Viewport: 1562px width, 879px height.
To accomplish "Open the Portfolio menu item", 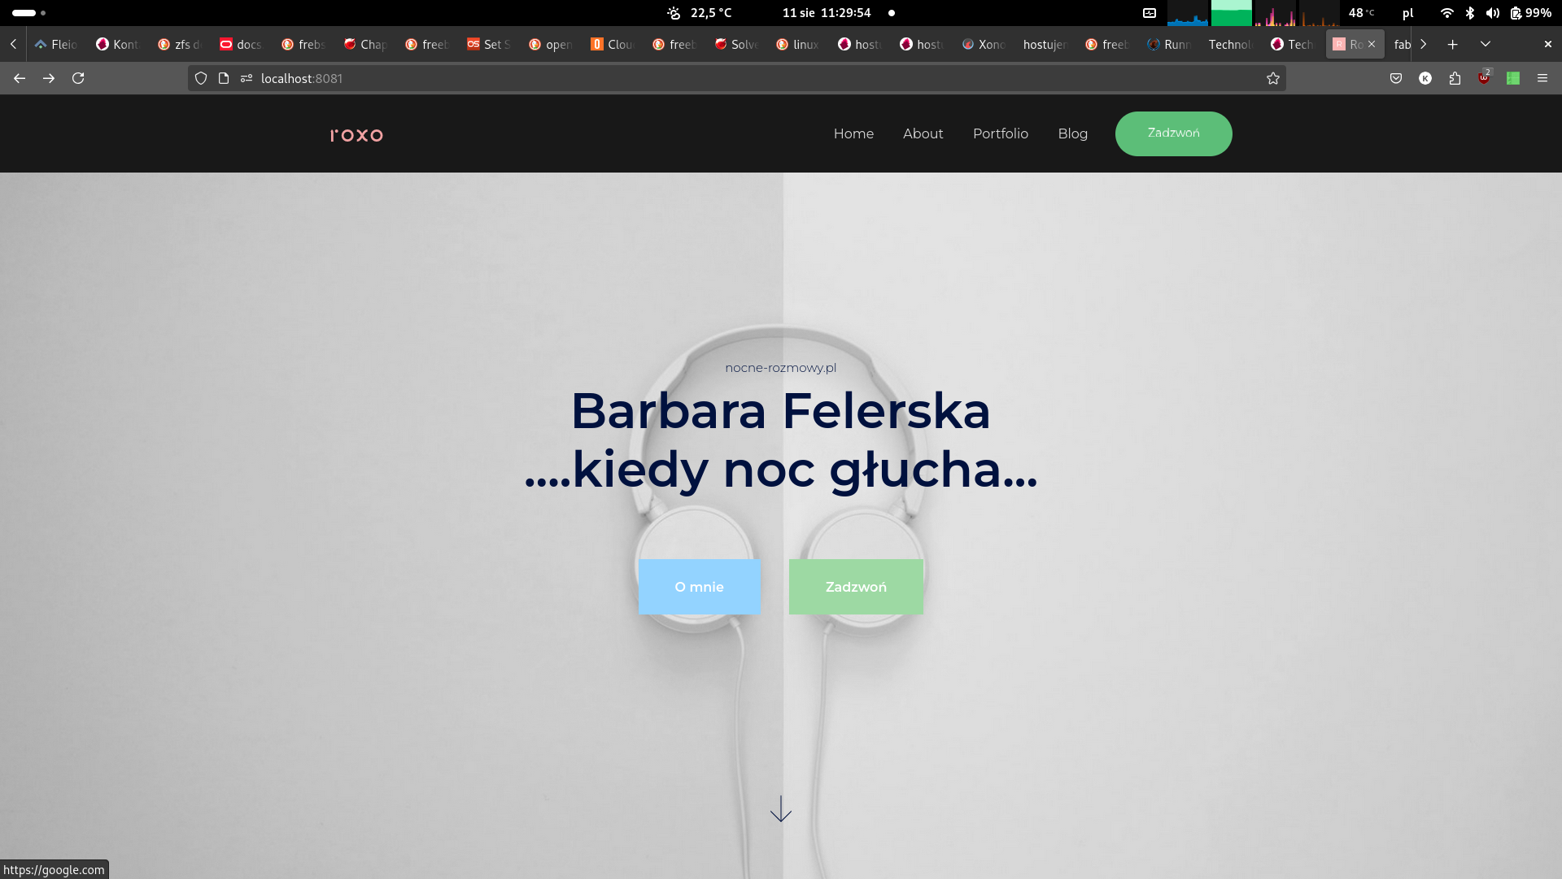I will (1000, 133).
